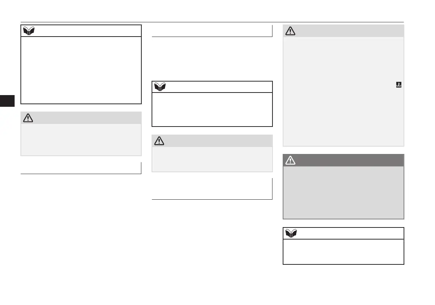
Task: Click inside the middle column caution box body
Action: (212, 159)
